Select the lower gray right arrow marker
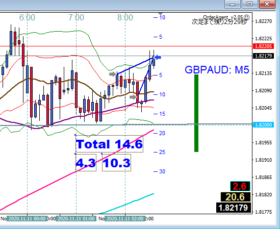 [x=133, y=97]
